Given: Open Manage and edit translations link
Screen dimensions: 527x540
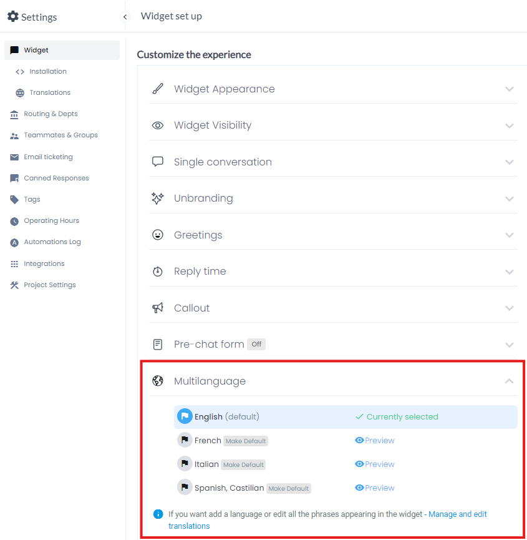Looking at the screenshot, I should 457,514.
